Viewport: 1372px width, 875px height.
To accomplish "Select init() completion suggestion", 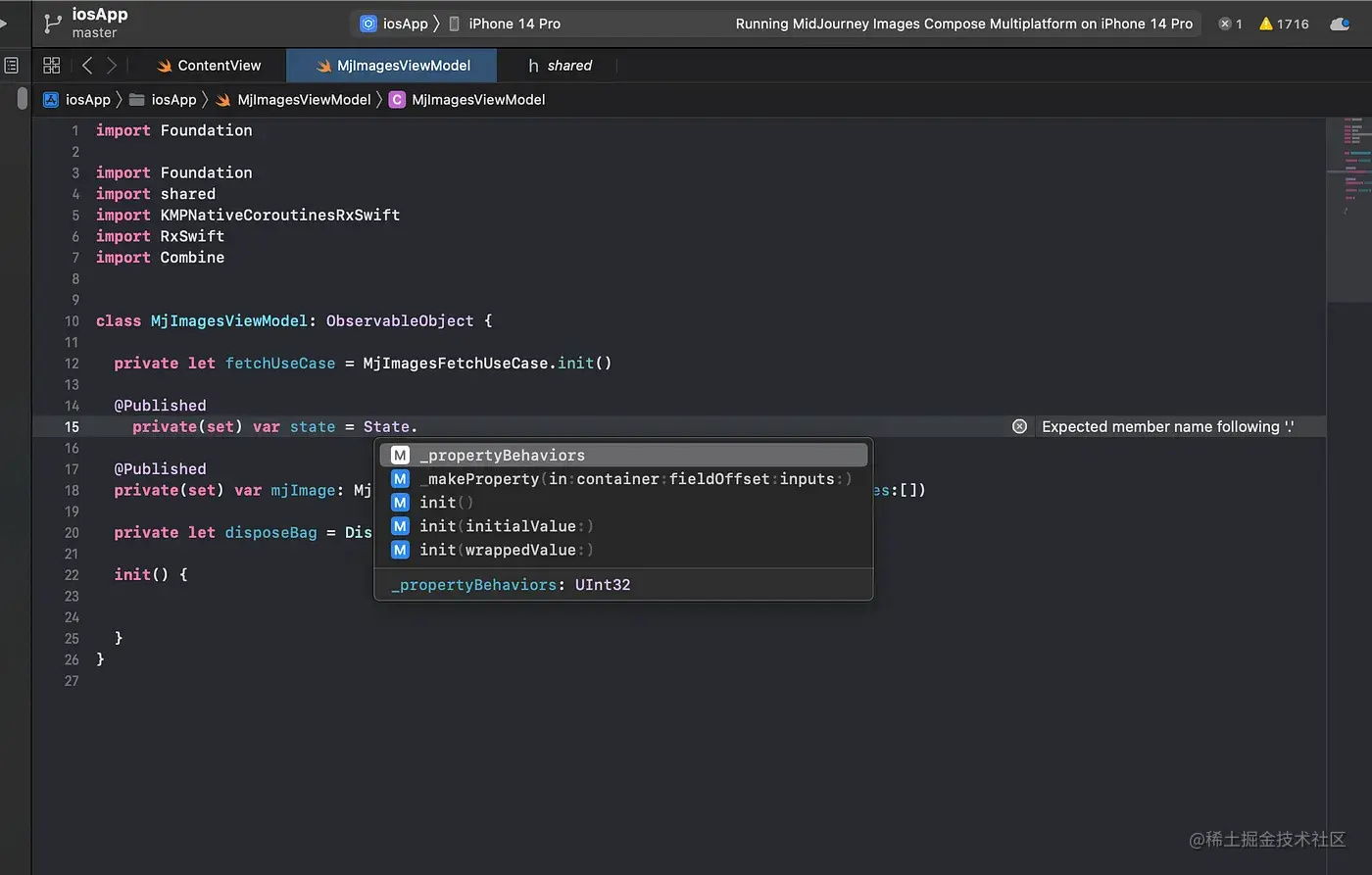I will 623,502.
